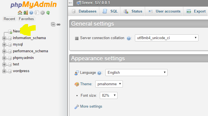The height and width of the screenshot is (116, 208).
Task: Expand the wordpress tree node
Action: [x=4, y=71]
